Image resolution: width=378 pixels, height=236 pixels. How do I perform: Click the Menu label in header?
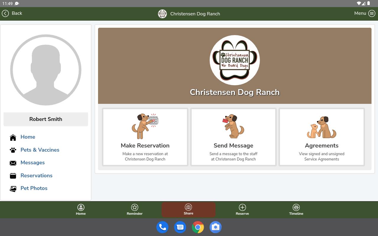(360, 13)
